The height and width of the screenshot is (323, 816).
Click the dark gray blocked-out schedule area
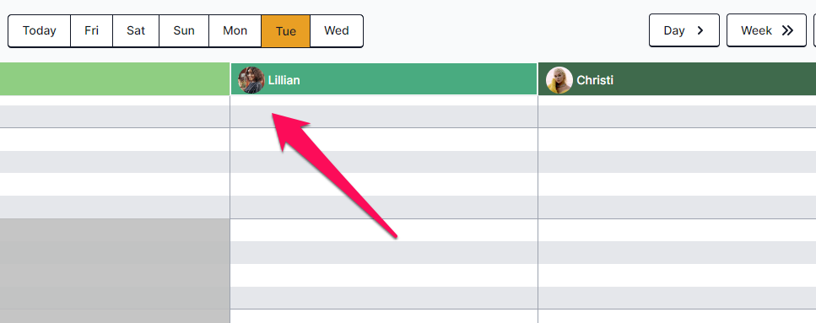click(115, 264)
